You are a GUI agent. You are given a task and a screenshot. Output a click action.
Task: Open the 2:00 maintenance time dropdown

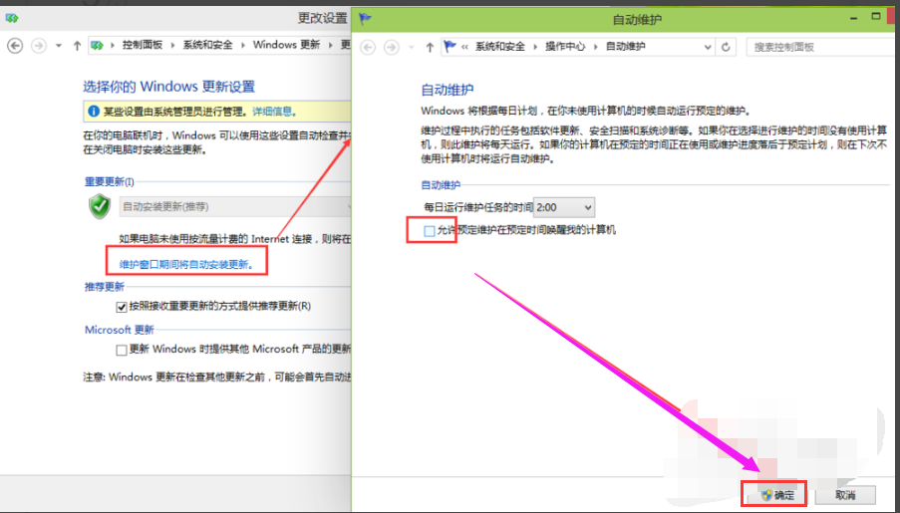pyautogui.click(x=564, y=207)
